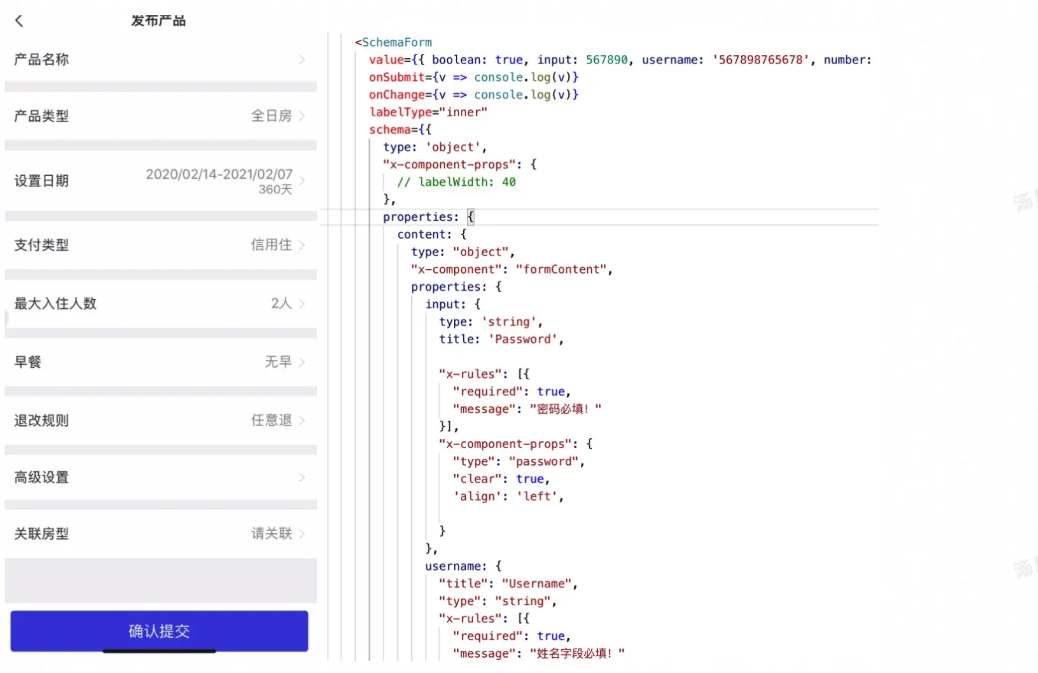Screen dimensions: 1038x673
Task: Click the 高级设置 label
Action: pyautogui.click(x=41, y=477)
